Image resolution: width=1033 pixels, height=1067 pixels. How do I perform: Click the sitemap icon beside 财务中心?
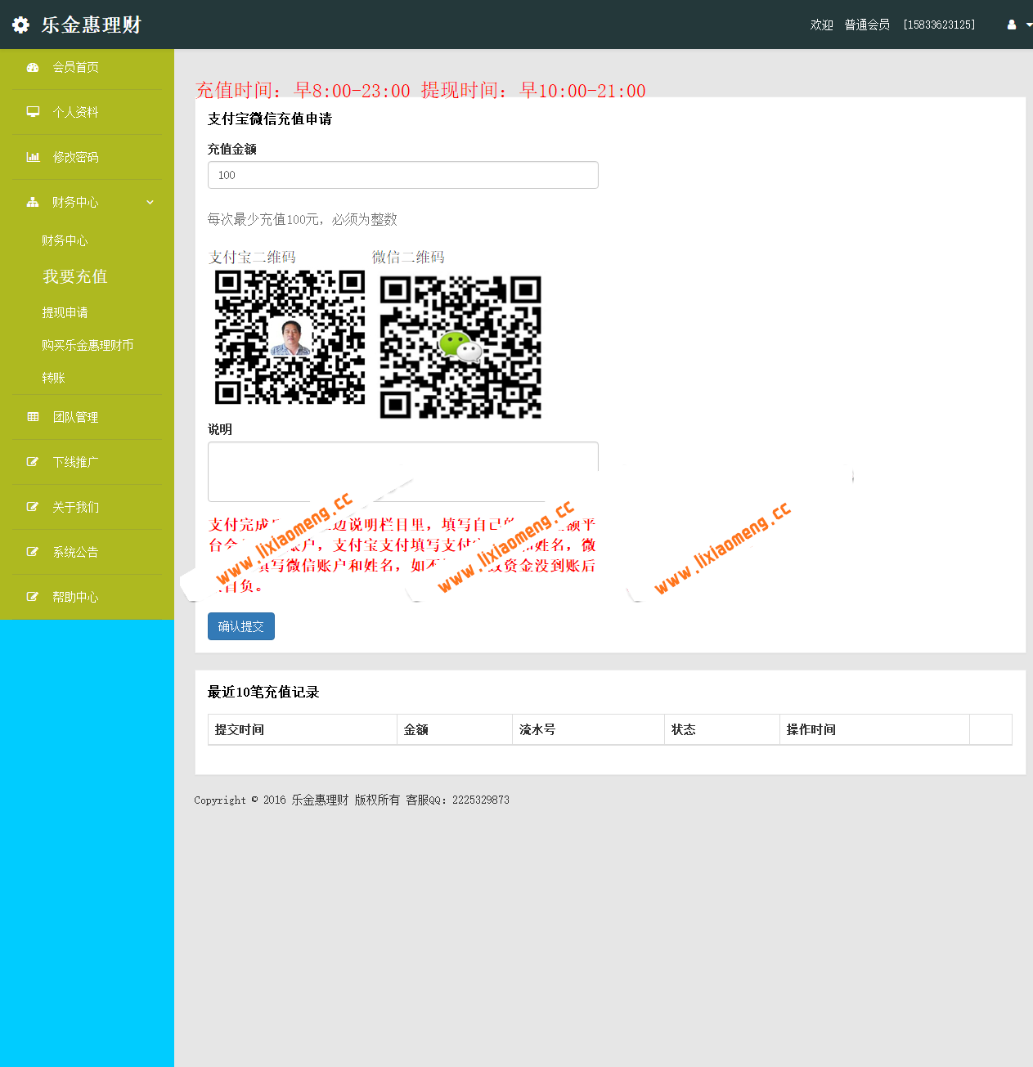[x=33, y=202]
